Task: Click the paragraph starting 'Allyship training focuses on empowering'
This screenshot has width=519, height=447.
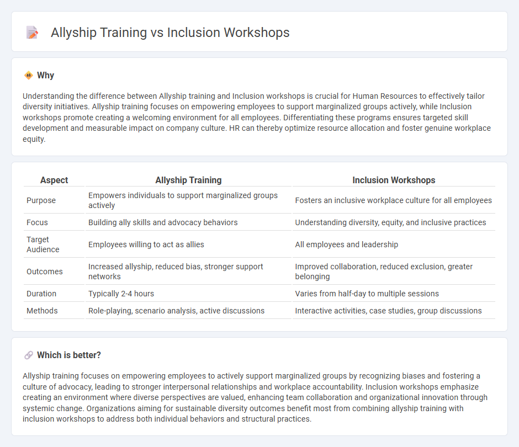Action: 255,397
